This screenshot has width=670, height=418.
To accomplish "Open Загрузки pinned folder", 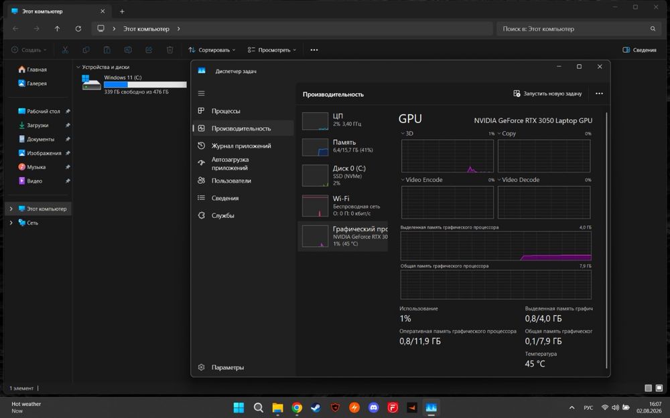I will [38, 126].
